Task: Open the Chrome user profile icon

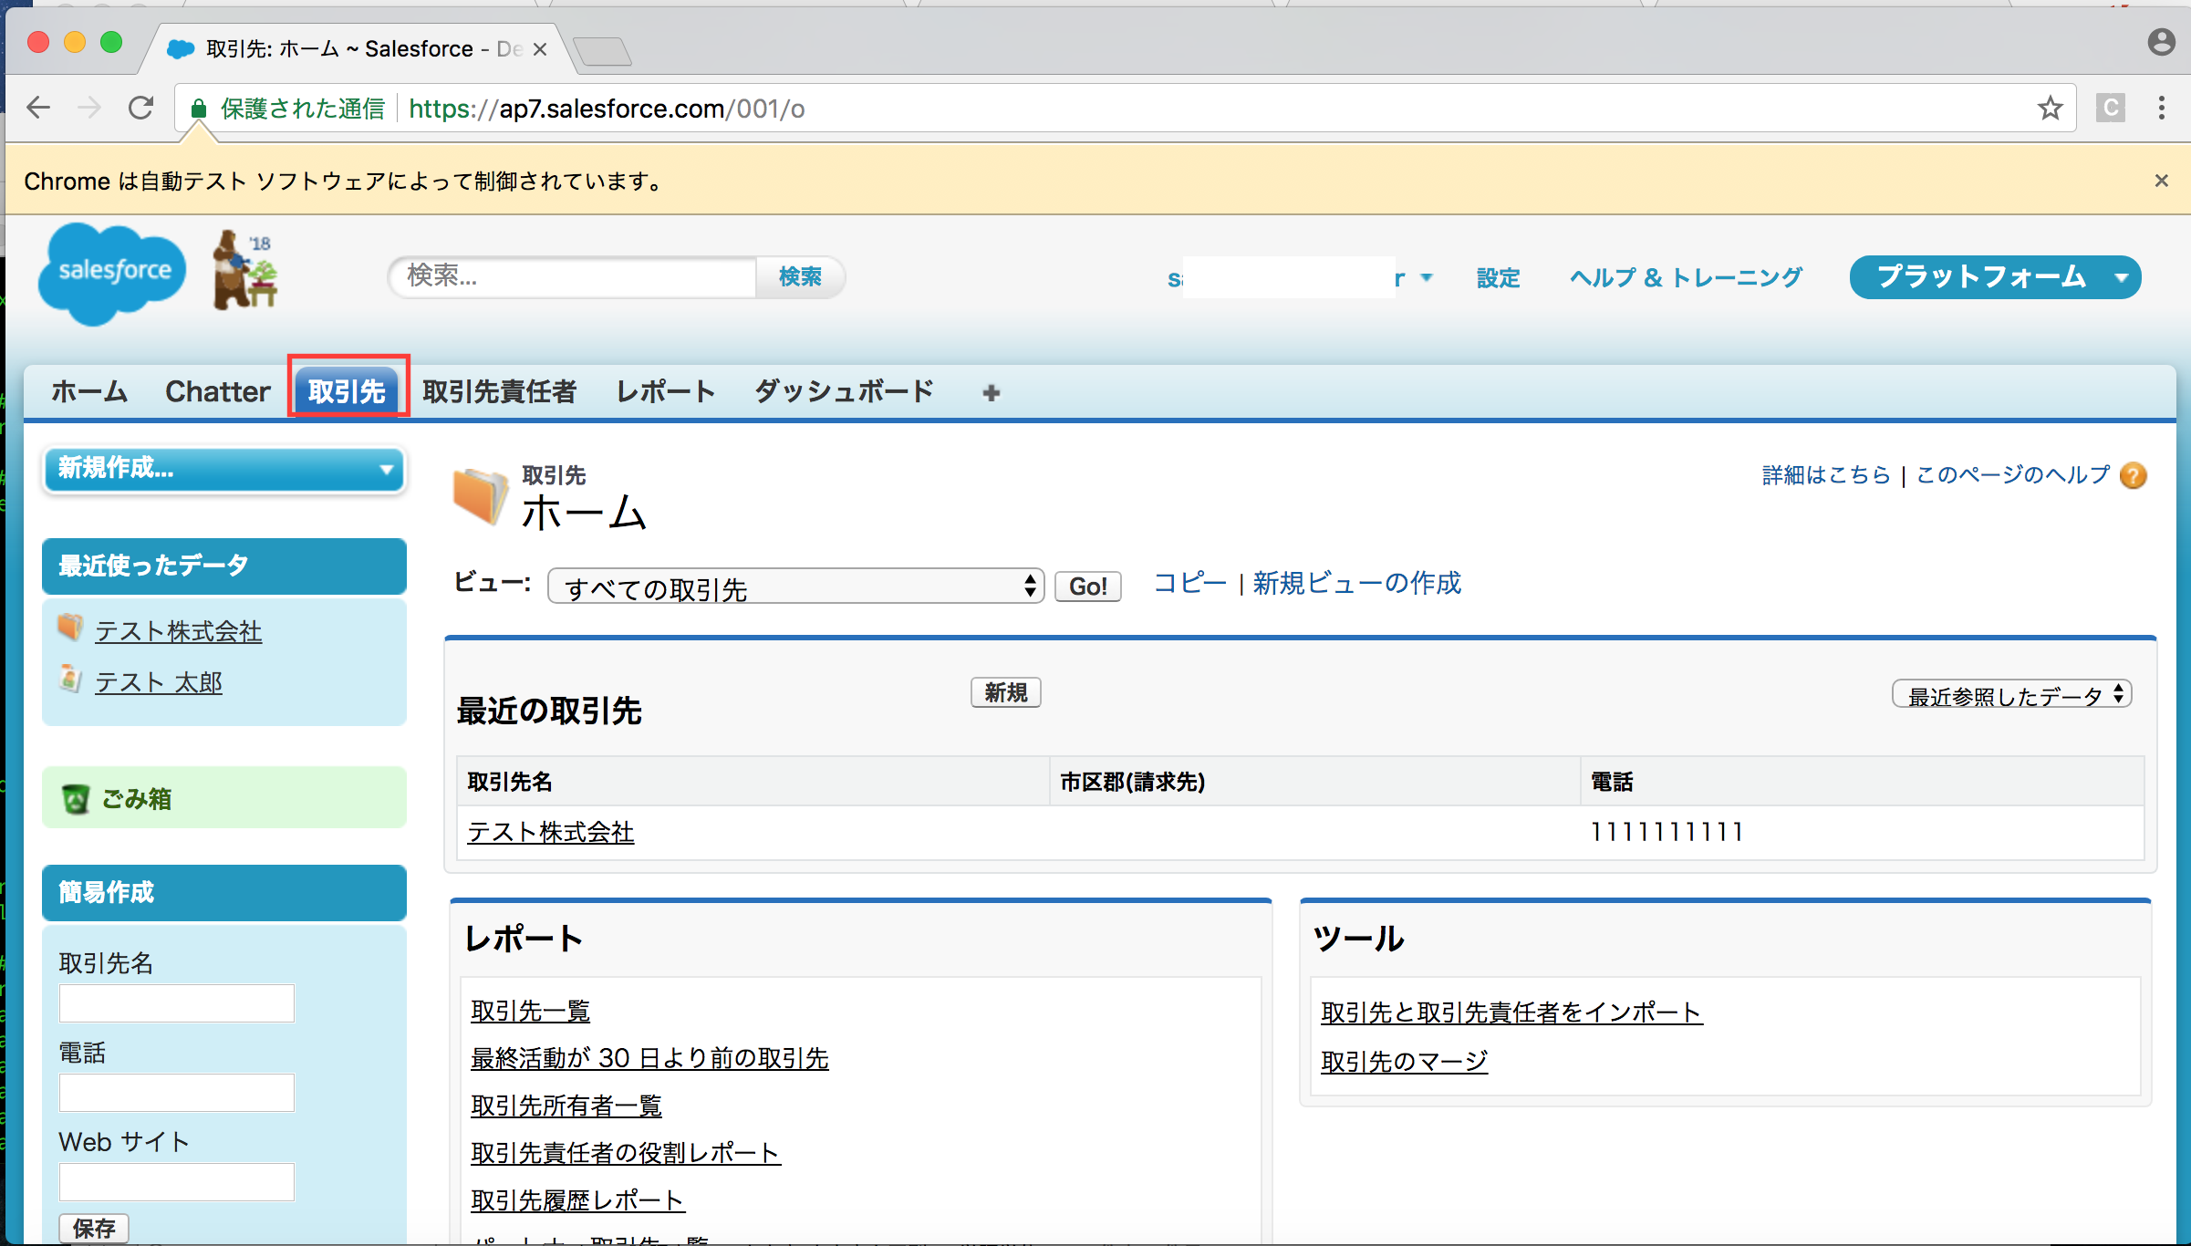Action: (x=2161, y=42)
